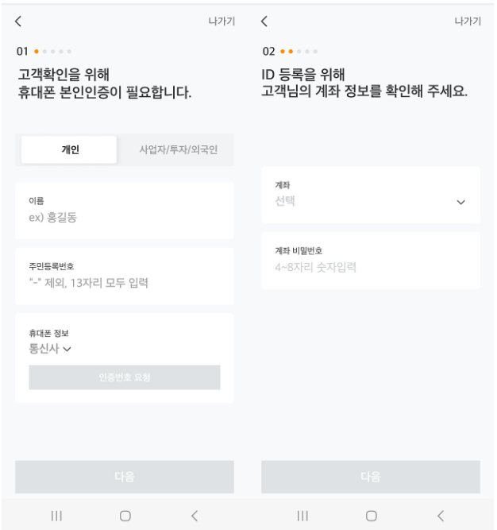Switch to the 사업자/투자/외국인 tab

click(x=179, y=149)
